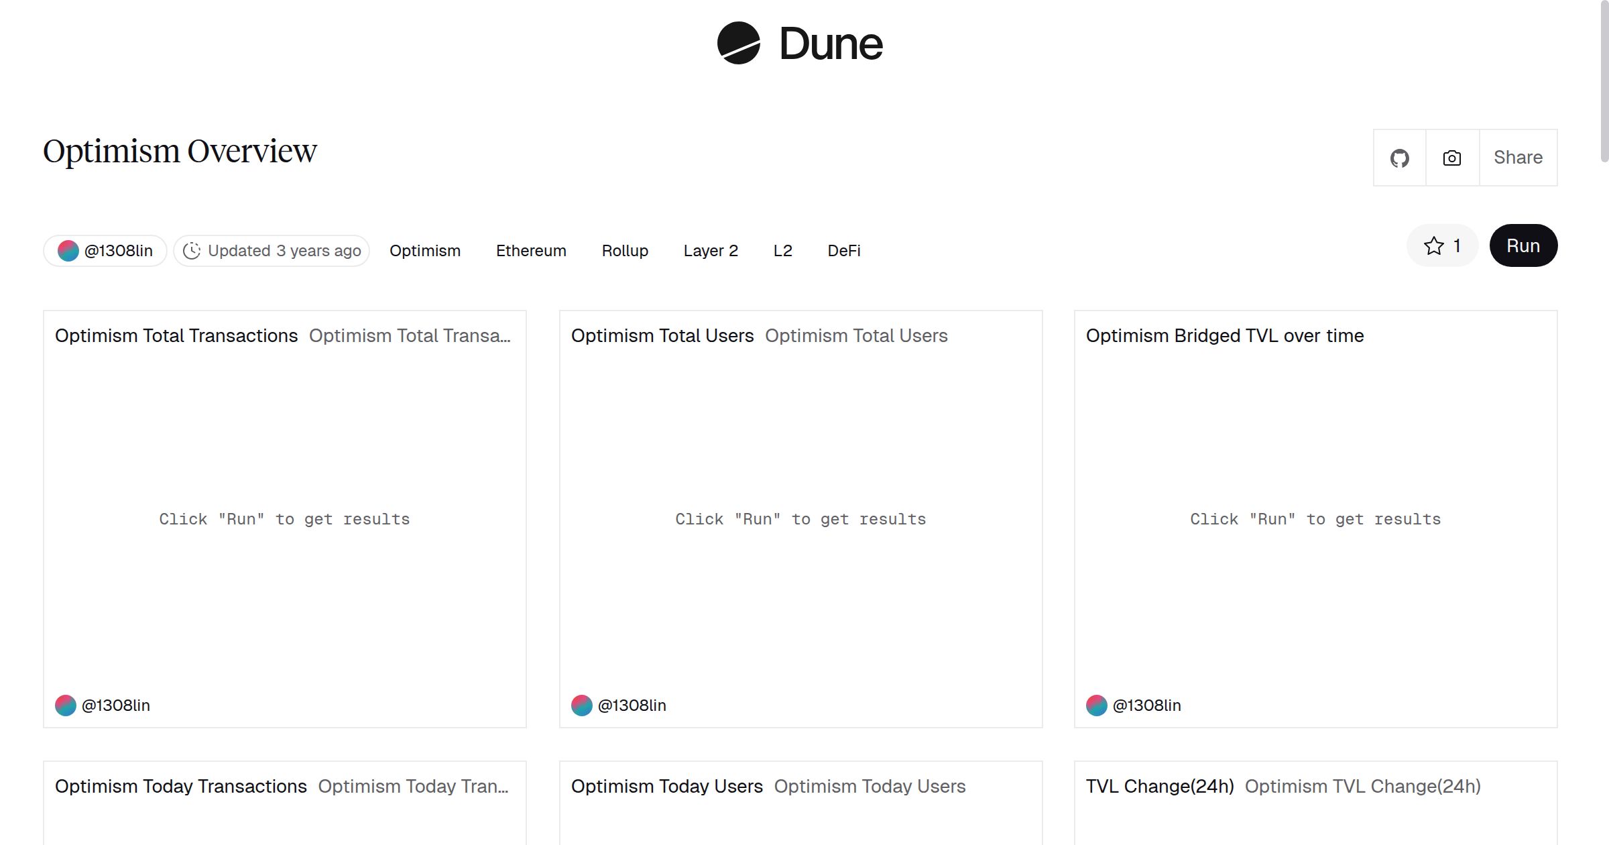Run the dashboard queries
The image size is (1609, 845).
tap(1523, 245)
